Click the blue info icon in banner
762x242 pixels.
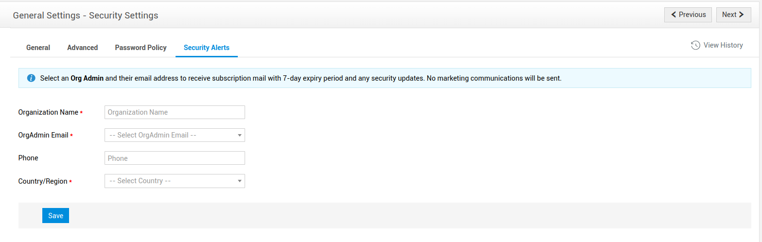31,78
